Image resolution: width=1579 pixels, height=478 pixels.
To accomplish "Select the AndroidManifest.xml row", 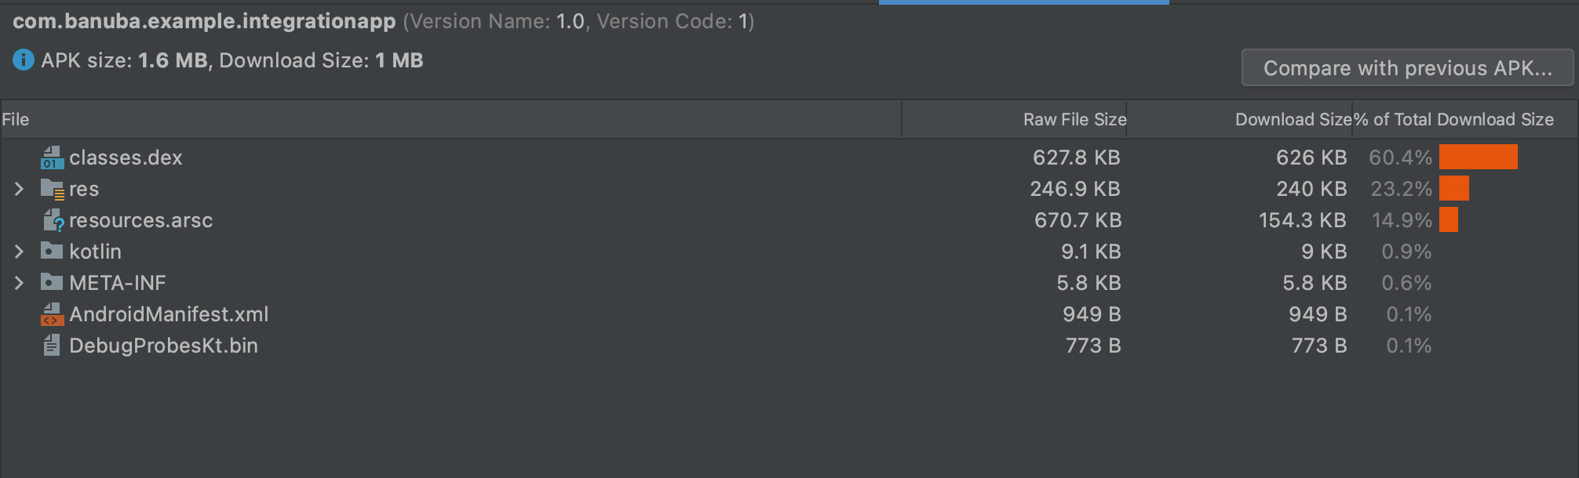I will (788, 314).
